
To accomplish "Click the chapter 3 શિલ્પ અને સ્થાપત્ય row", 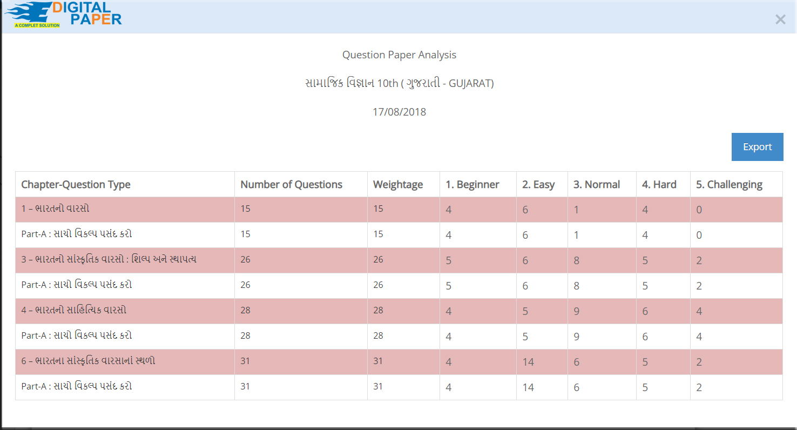I will [109, 260].
